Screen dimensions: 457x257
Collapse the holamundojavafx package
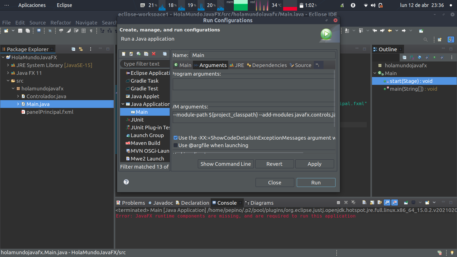pyautogui.click(x=13, y=88)
